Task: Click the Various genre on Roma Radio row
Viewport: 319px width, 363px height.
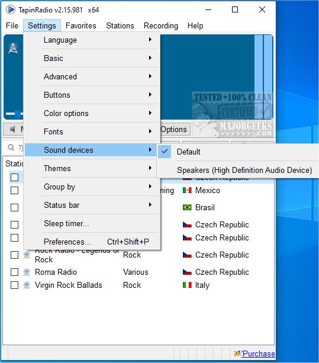Action: pyautogui.click(x=136, y=272)
